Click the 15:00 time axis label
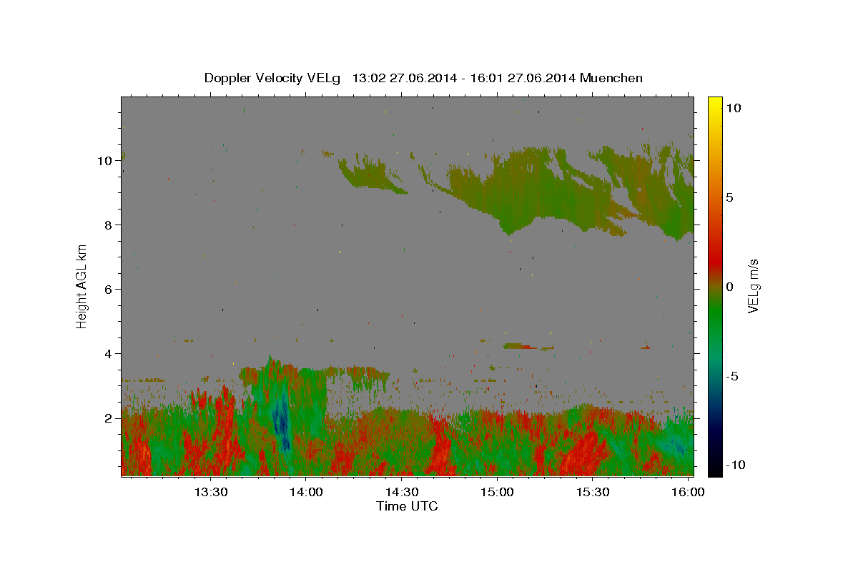Screen dimensions: 858x572 [497, 493]
